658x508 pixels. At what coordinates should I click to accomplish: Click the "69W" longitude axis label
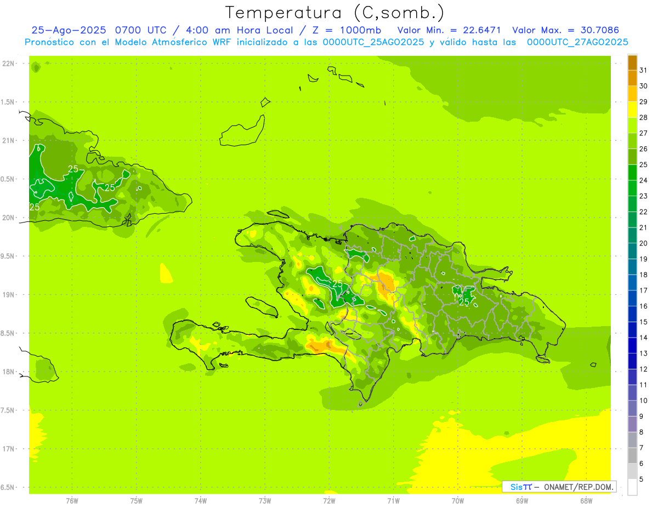pos(522,501)
